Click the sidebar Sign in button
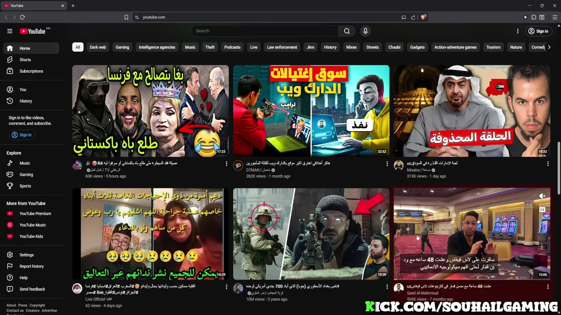 21,135
